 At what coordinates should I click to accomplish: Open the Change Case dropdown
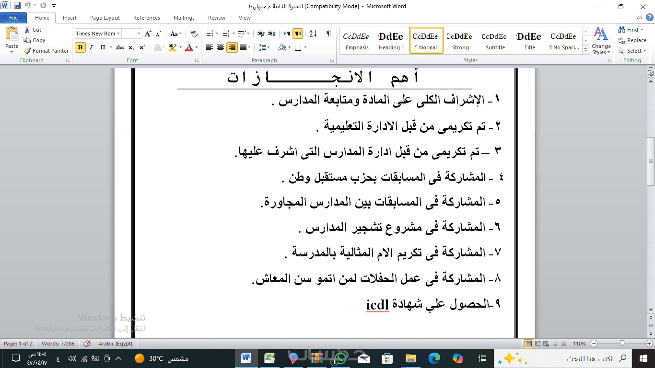click(176, 34)
